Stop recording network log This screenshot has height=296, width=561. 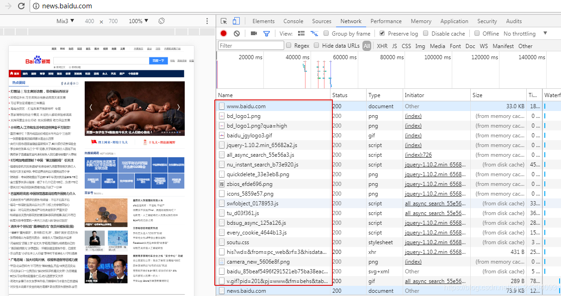tap(224, 33)
